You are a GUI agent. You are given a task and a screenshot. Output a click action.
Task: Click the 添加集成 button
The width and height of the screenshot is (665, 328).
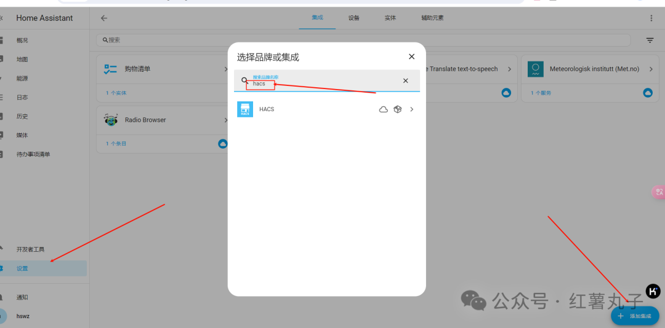(x=635, y=316)
